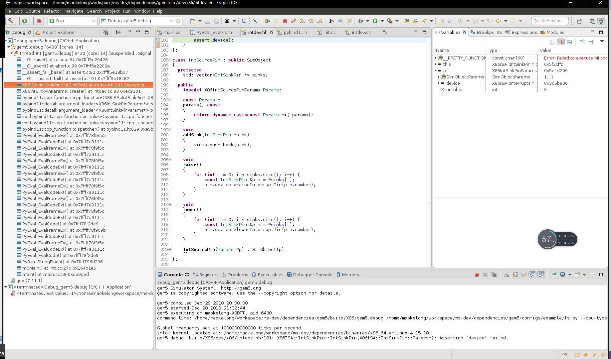Toggle Scroll Lock in Console toolbar

pyautogui.click(x=515, y=275)
